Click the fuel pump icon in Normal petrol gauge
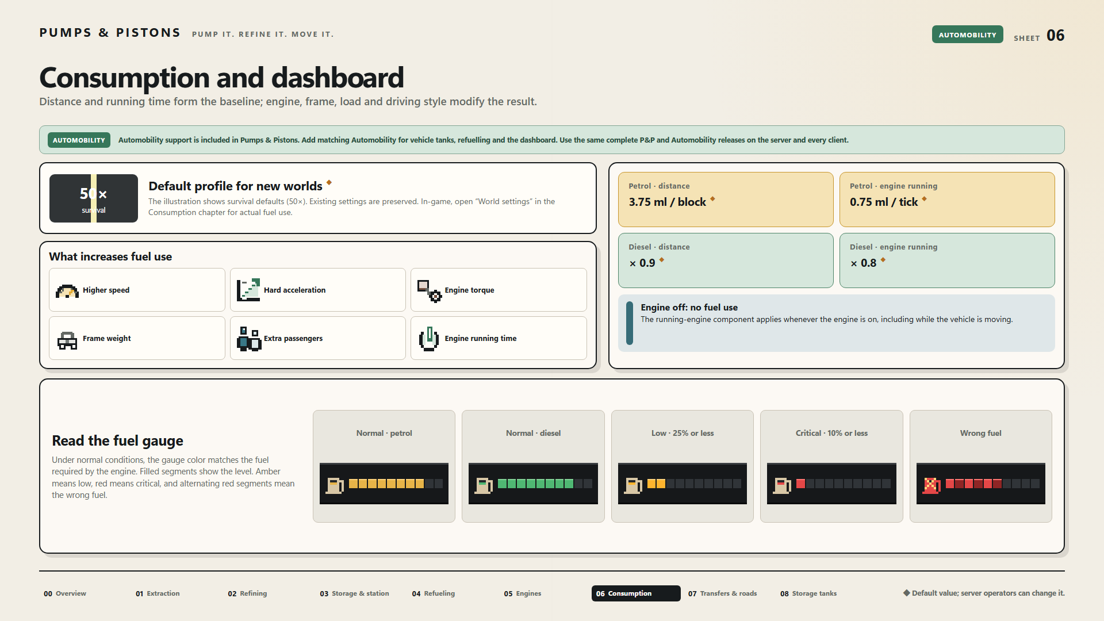 tap(335, 485)
